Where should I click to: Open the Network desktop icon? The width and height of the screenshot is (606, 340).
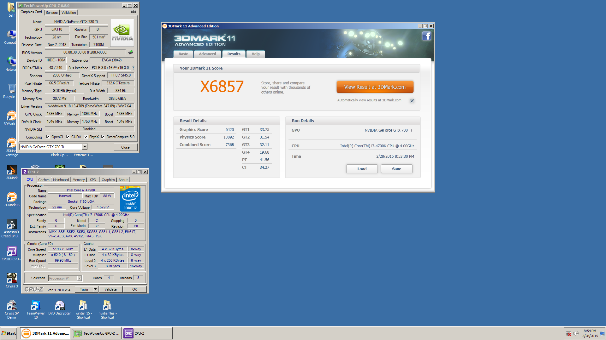pos(11,64)
